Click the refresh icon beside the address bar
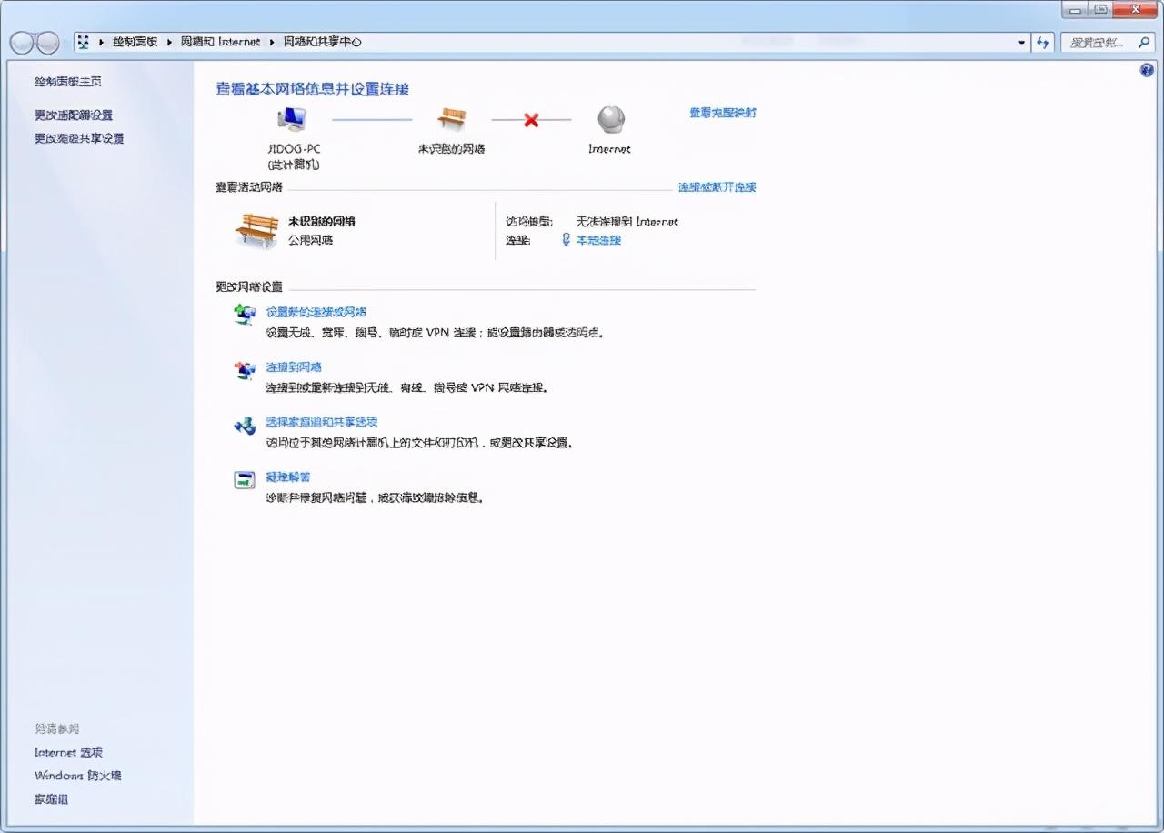 pyautogui.click(x=1043, y=42)
